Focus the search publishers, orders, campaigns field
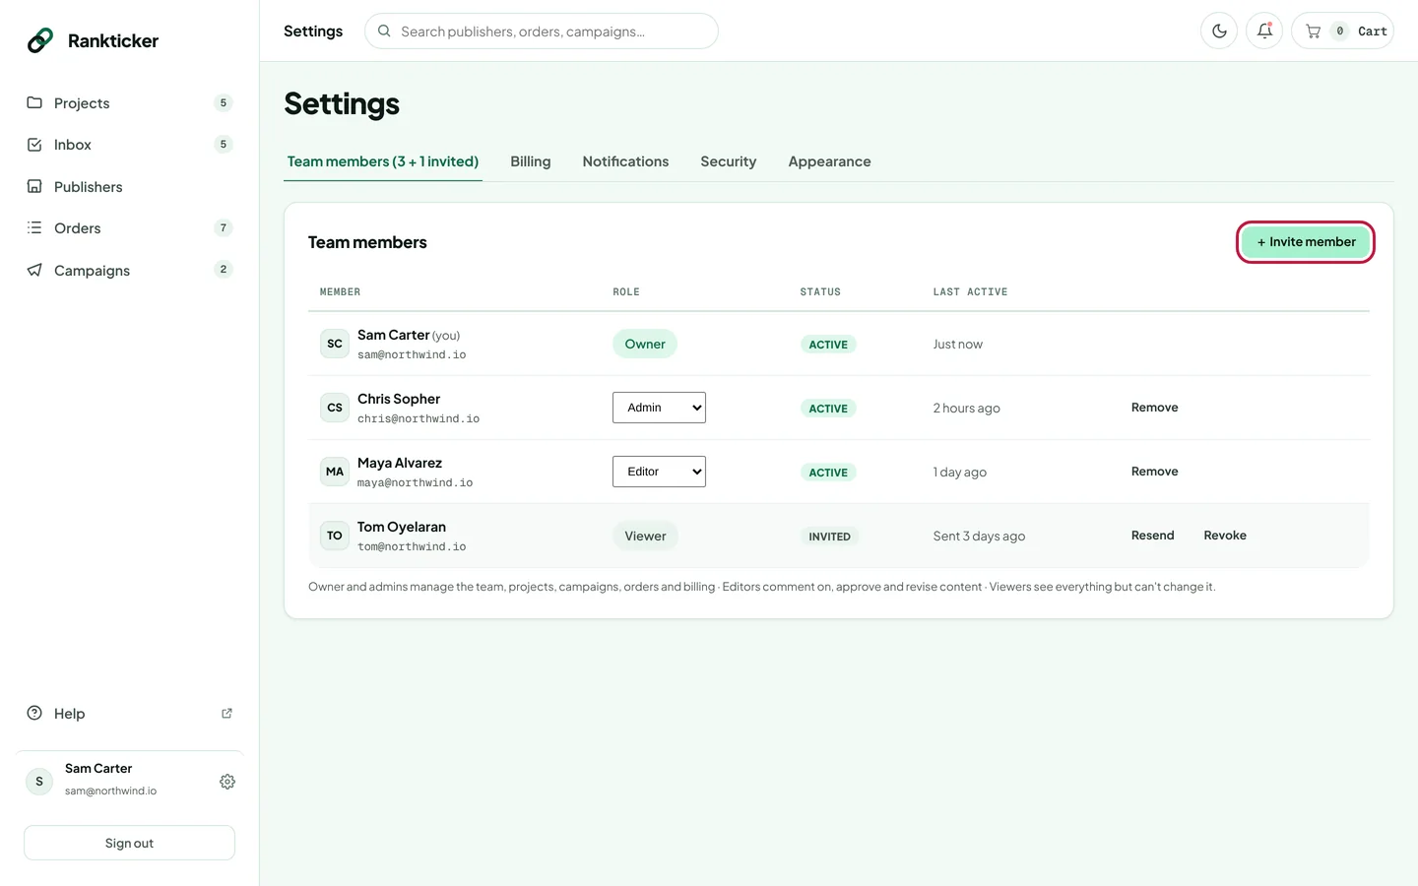 [x=542, y=32]
